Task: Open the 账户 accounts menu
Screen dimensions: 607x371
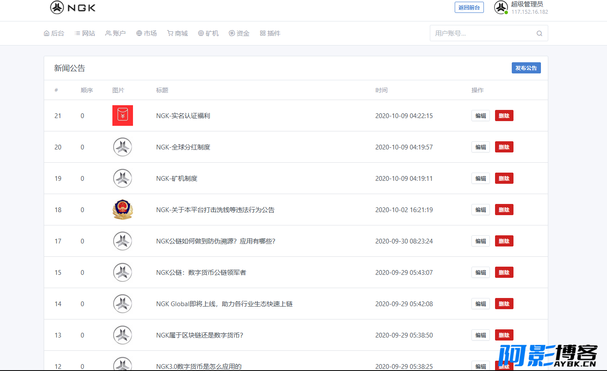Action: [x=115, y=33]
